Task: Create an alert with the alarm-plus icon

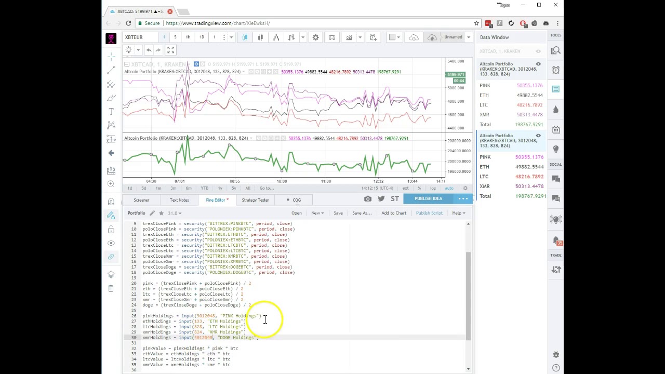Action: pos(373,37)
